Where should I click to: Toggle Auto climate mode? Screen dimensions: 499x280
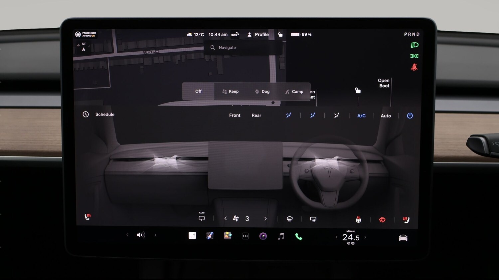(386, 116)
